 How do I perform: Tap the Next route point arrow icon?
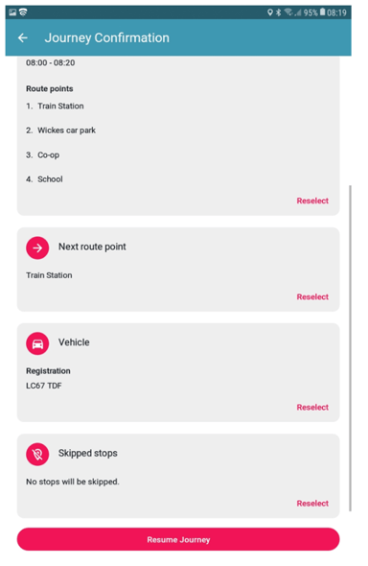(37, 248)
